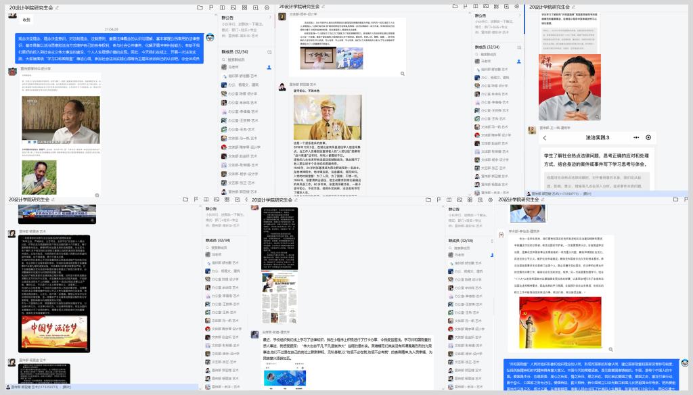
Task: Go back using arrow in 法治实践 3 header
Action: point(545,137)
